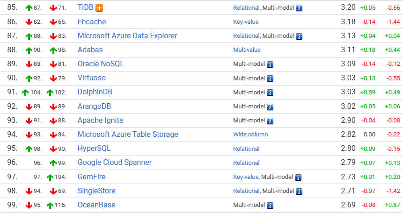
Task: Click the Key-value category link for Ehcache
Action: [x=246, y=22]
